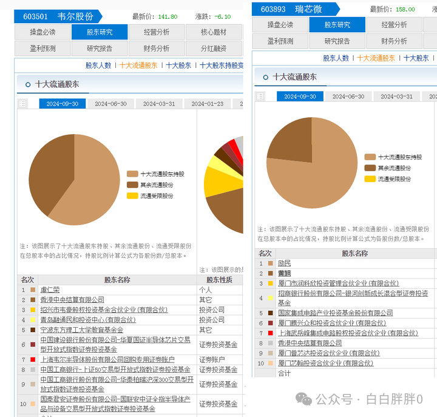Open shareholder 励民 link
The image size is (437, 417).
284,263
